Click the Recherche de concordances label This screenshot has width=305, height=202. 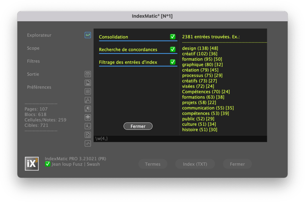tap(128, 50)
